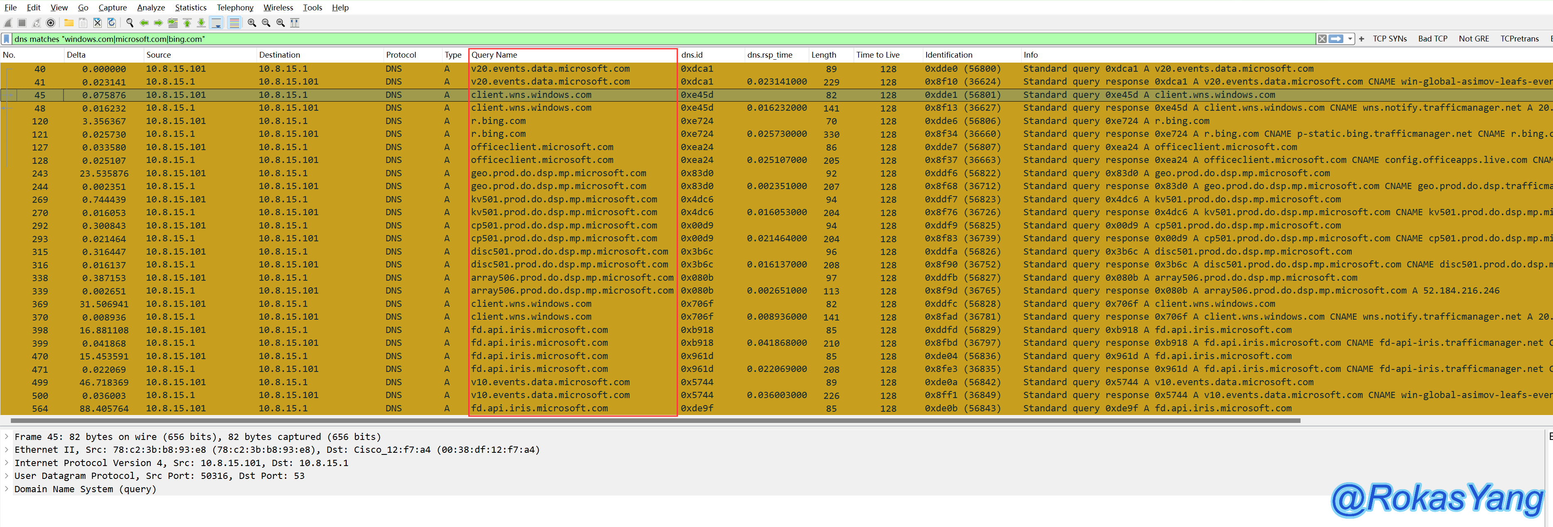The width and height of the screenshot is (1553, 527).
Task: Expand the Ethernet II tree row
Action: (x=7, y=450)
